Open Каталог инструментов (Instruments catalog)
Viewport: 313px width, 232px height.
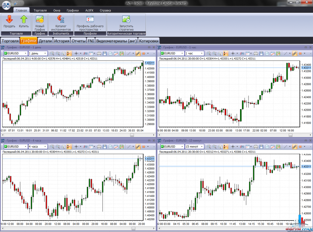pos(61,20)
